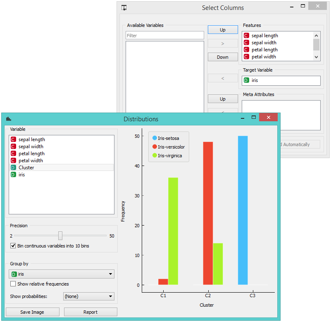331x322 pixels.
Task: Click the red C icon of sepal width feature
Action: click(247, 43)
